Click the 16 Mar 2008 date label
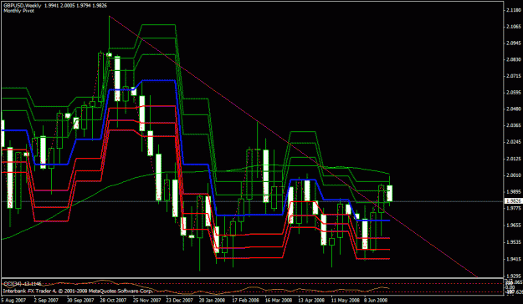This screenshot has height=304, width=523. point(278,300)
